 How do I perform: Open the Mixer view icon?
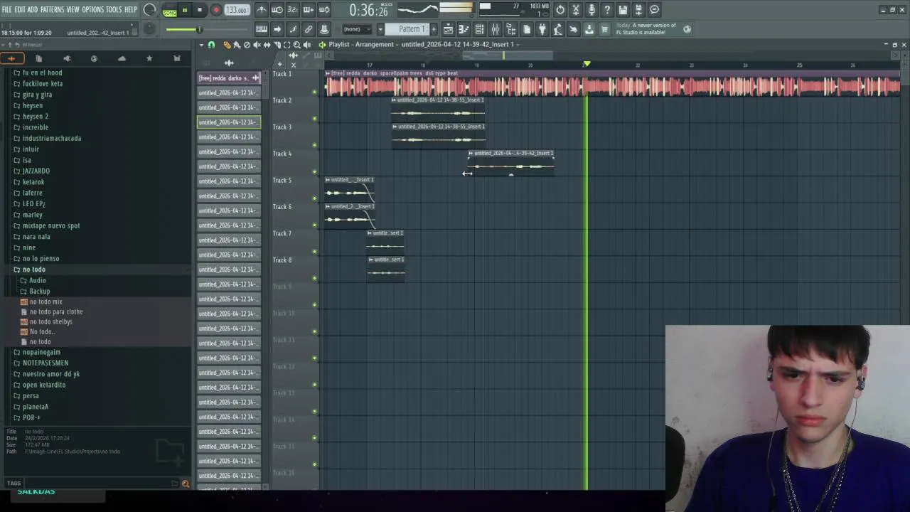(495, 29)
